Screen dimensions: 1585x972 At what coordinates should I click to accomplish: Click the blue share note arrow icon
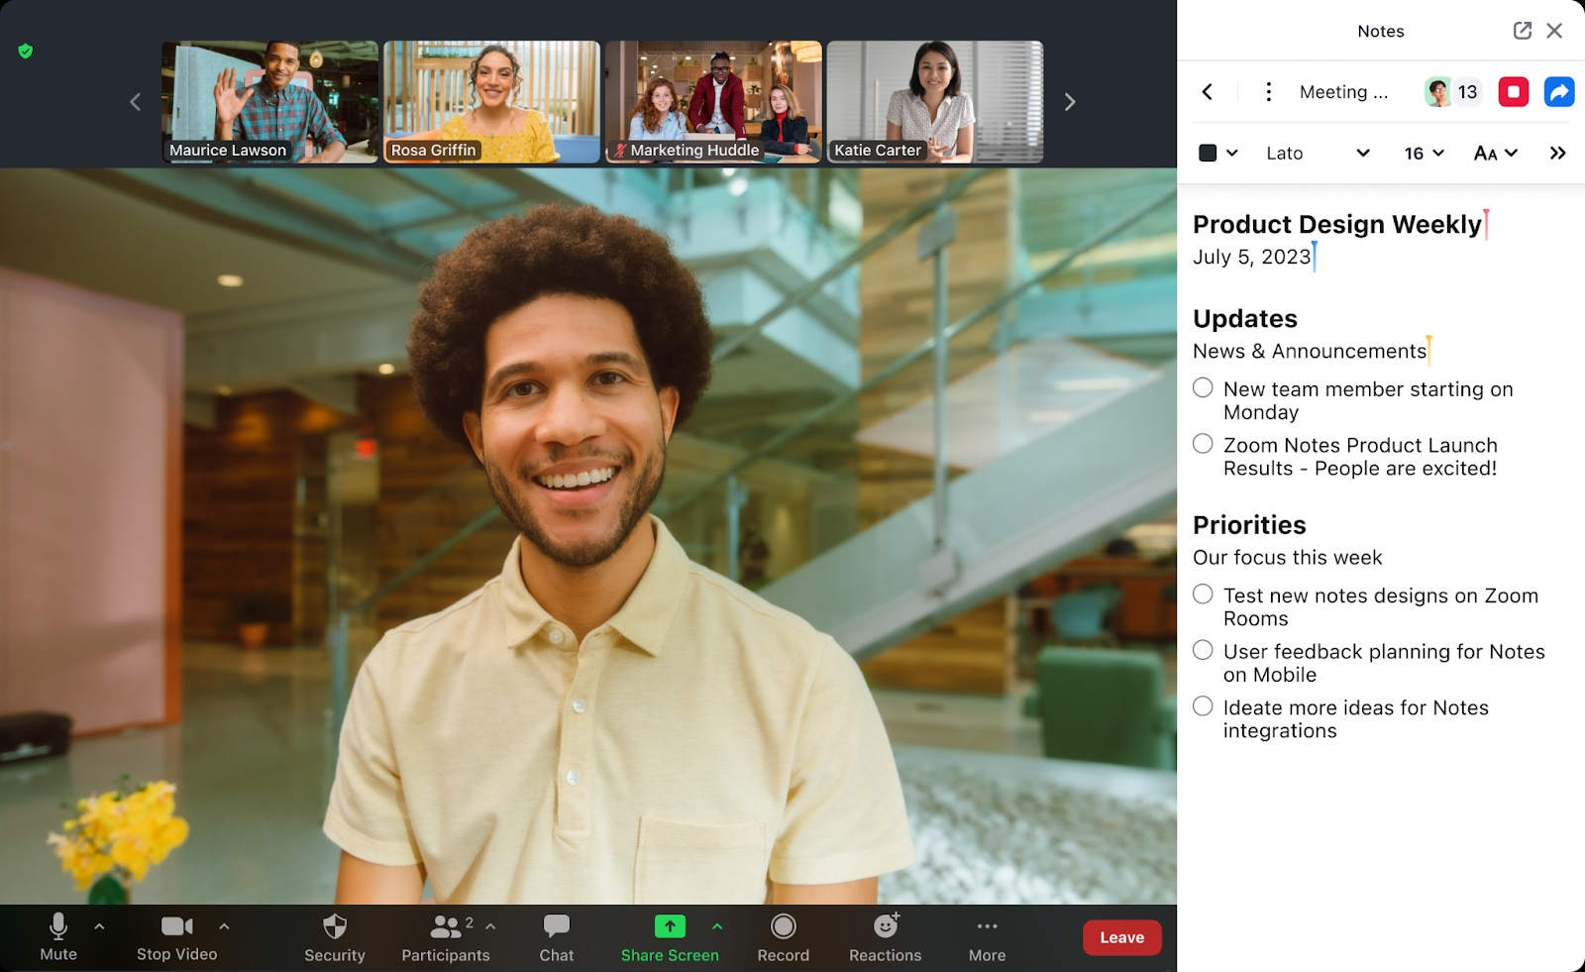click(1559, 92)
